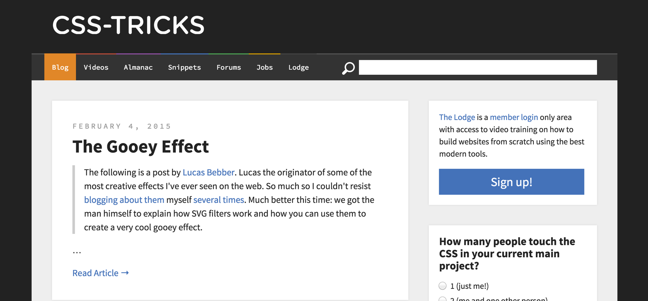Open the several times link

219,200
